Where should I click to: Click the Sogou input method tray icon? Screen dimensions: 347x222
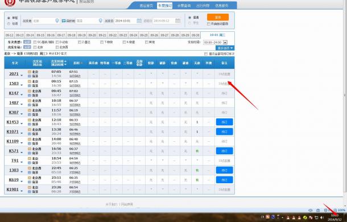267,217
